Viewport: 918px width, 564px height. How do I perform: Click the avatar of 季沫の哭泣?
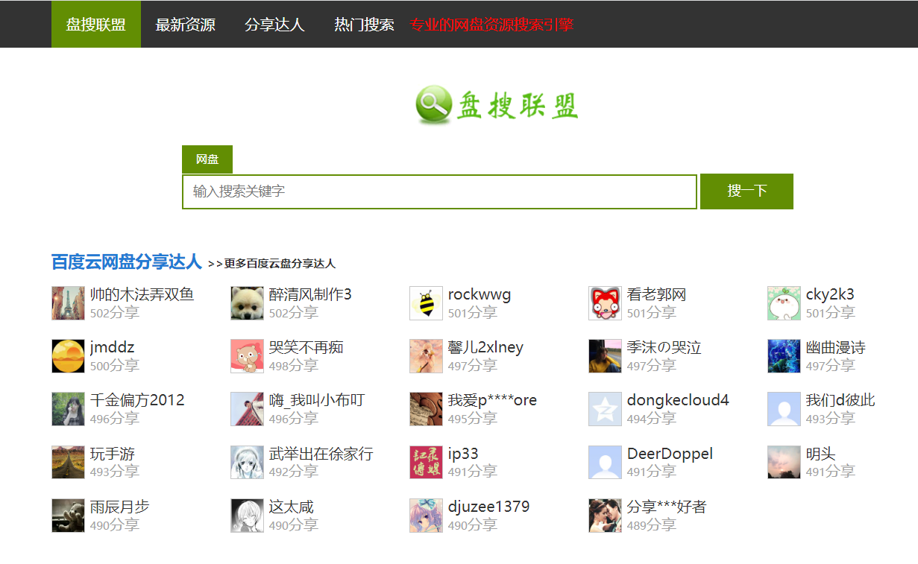605,356
